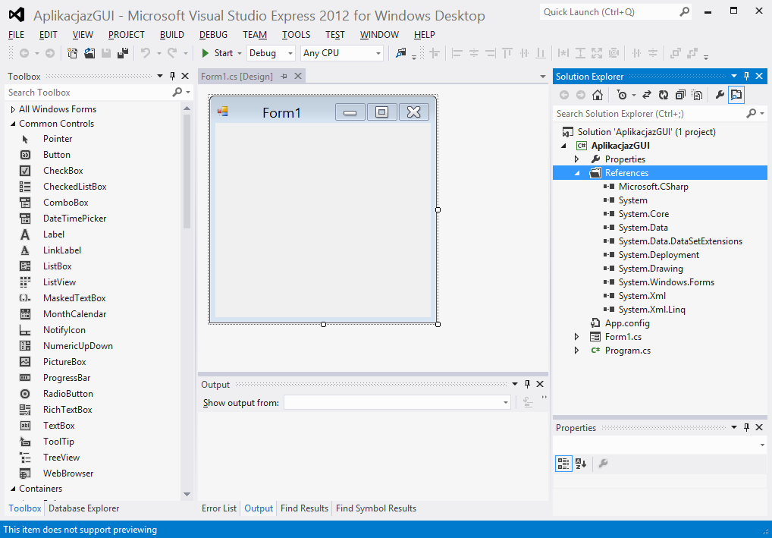The width and height of the screenshot is (772, 538).
Task: Click the Refresh icon in Solution Explorer
Action: click(x=664, y=95)
